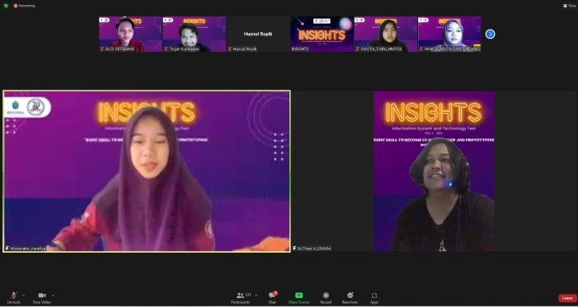
Task: Click the green encryption shield icon
Action: [x=6, y=6]
